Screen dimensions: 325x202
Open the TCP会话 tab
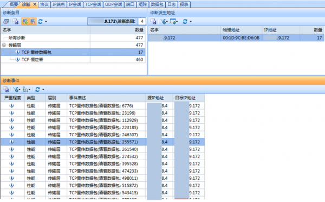(93, 4)
